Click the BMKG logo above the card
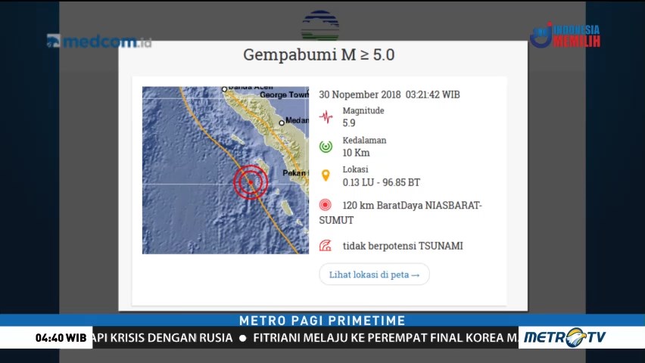 [320, 26]
